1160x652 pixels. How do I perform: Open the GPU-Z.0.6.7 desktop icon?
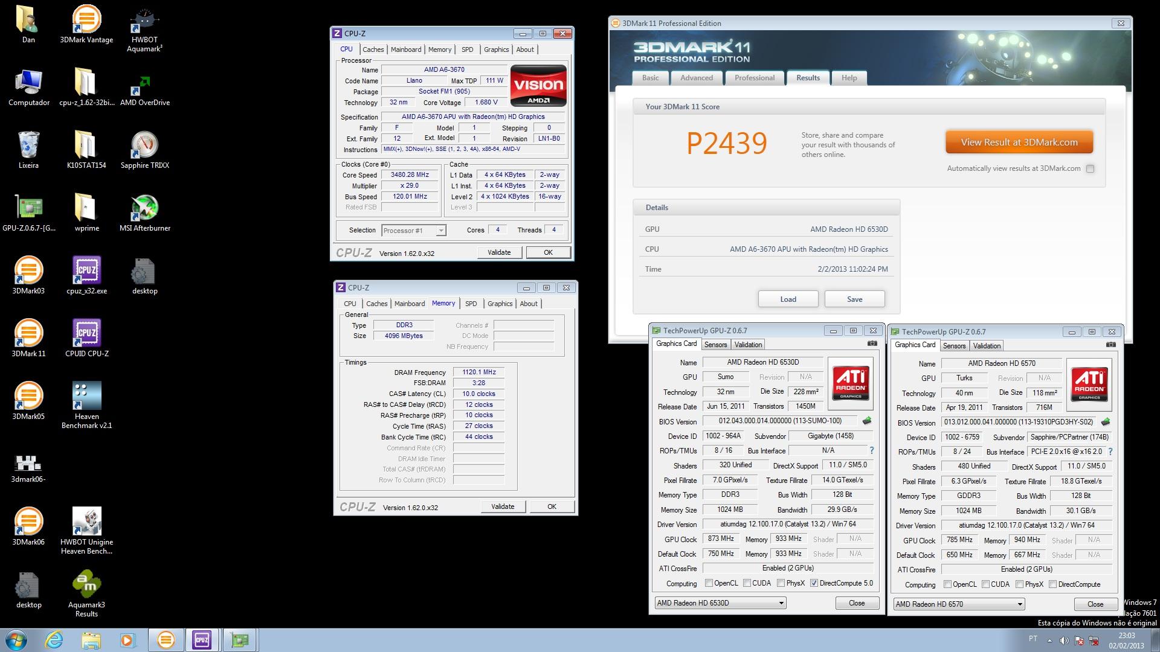(28, 213)
